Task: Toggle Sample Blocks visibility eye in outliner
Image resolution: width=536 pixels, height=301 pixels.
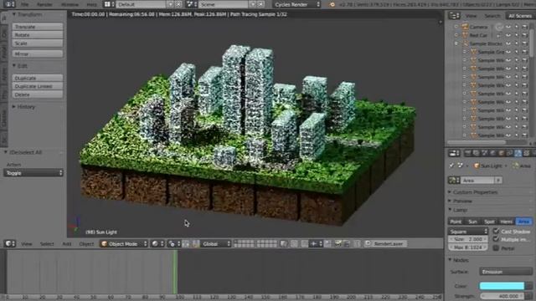Action: pos(508,43)
